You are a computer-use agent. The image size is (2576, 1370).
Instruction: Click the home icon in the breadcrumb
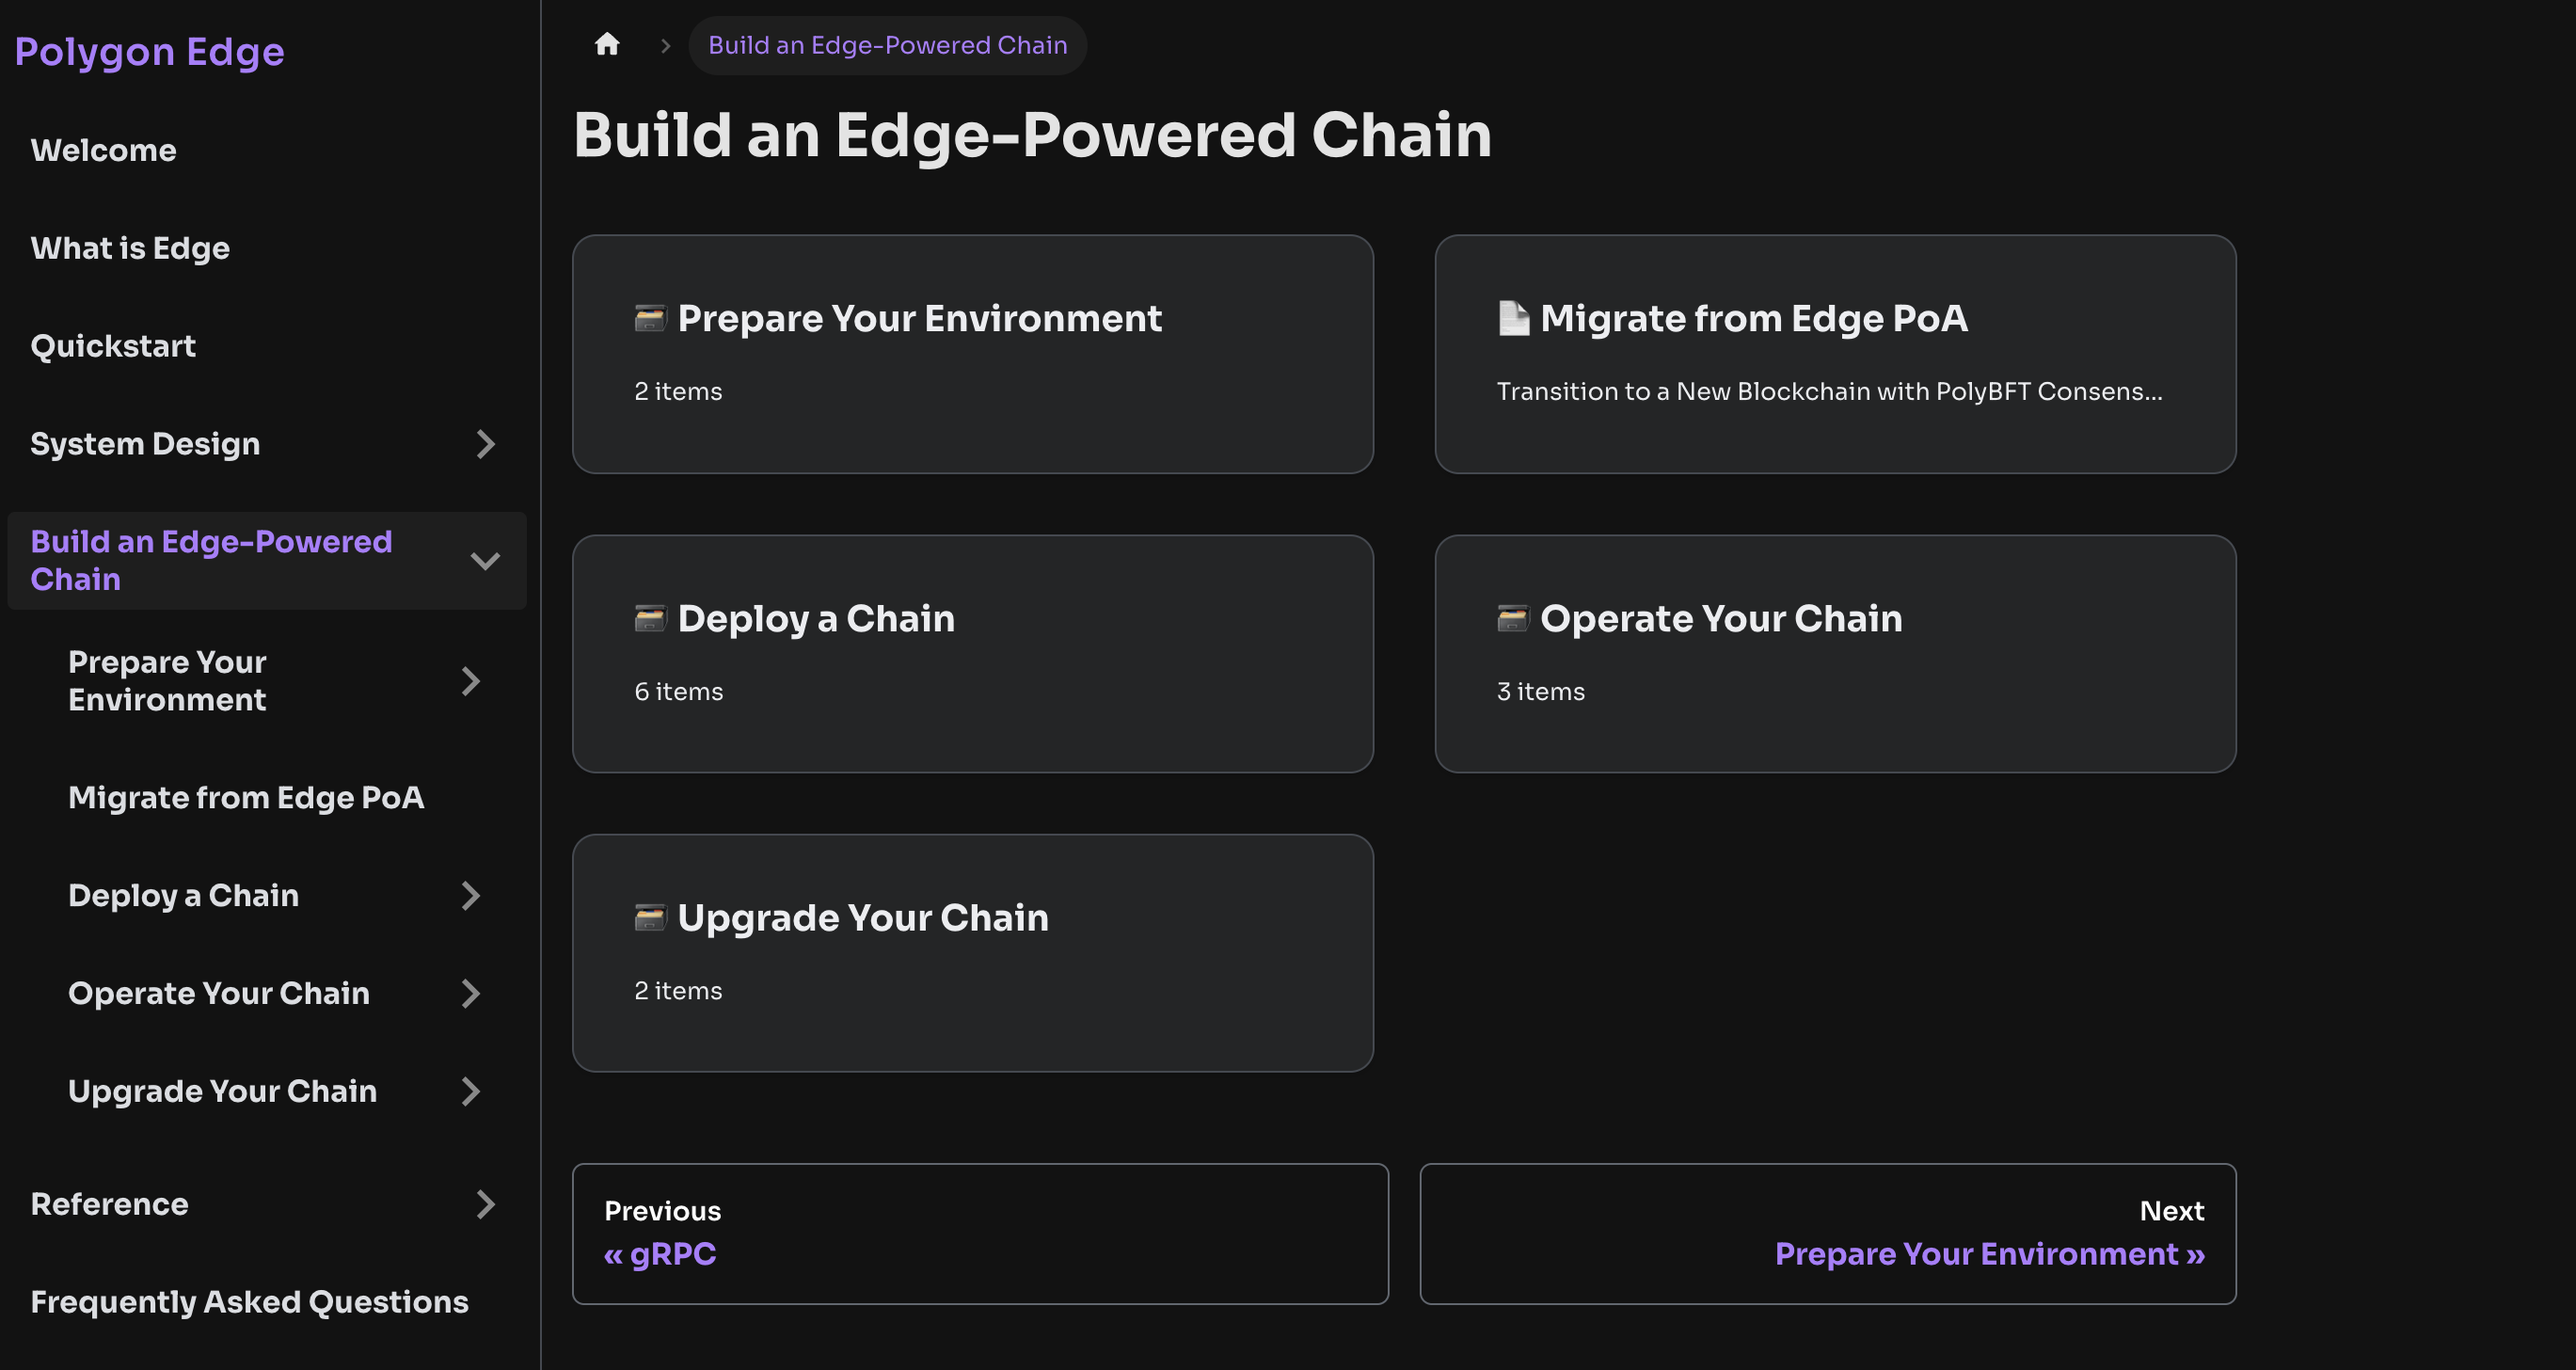607,44
